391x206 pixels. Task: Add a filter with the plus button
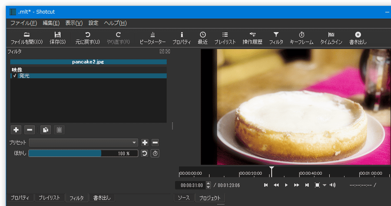(16, 130)
